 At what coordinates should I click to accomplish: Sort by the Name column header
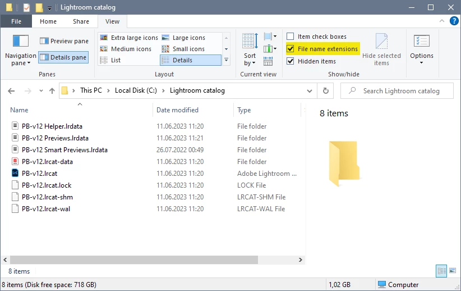point(80,110)
